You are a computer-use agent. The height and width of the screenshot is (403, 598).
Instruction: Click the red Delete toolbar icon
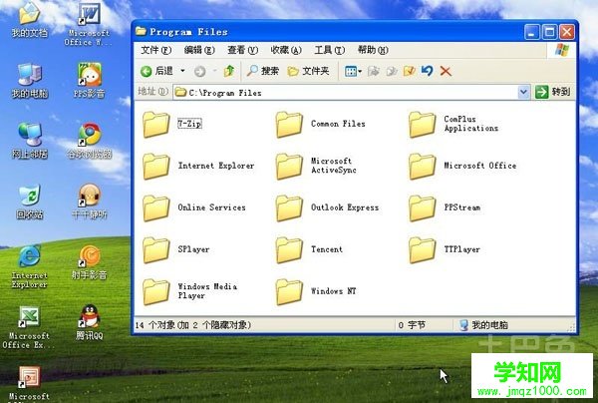[446, 71]
